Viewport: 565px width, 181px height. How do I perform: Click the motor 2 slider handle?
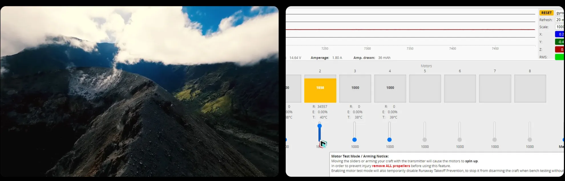click(320, 126)
